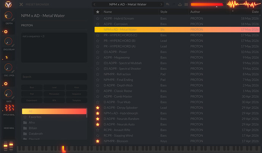Click the save preset icon
The image size is (262, 153).
click(x=180, y=5)
